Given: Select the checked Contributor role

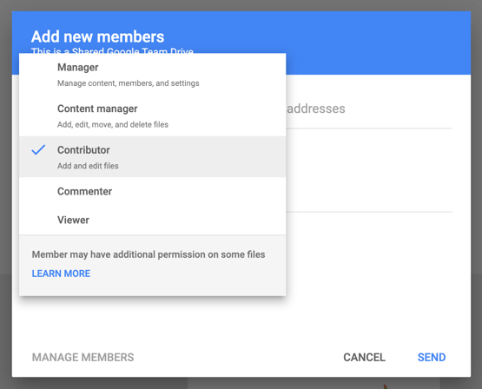Looking at the screenshot, I should (153, 156).
